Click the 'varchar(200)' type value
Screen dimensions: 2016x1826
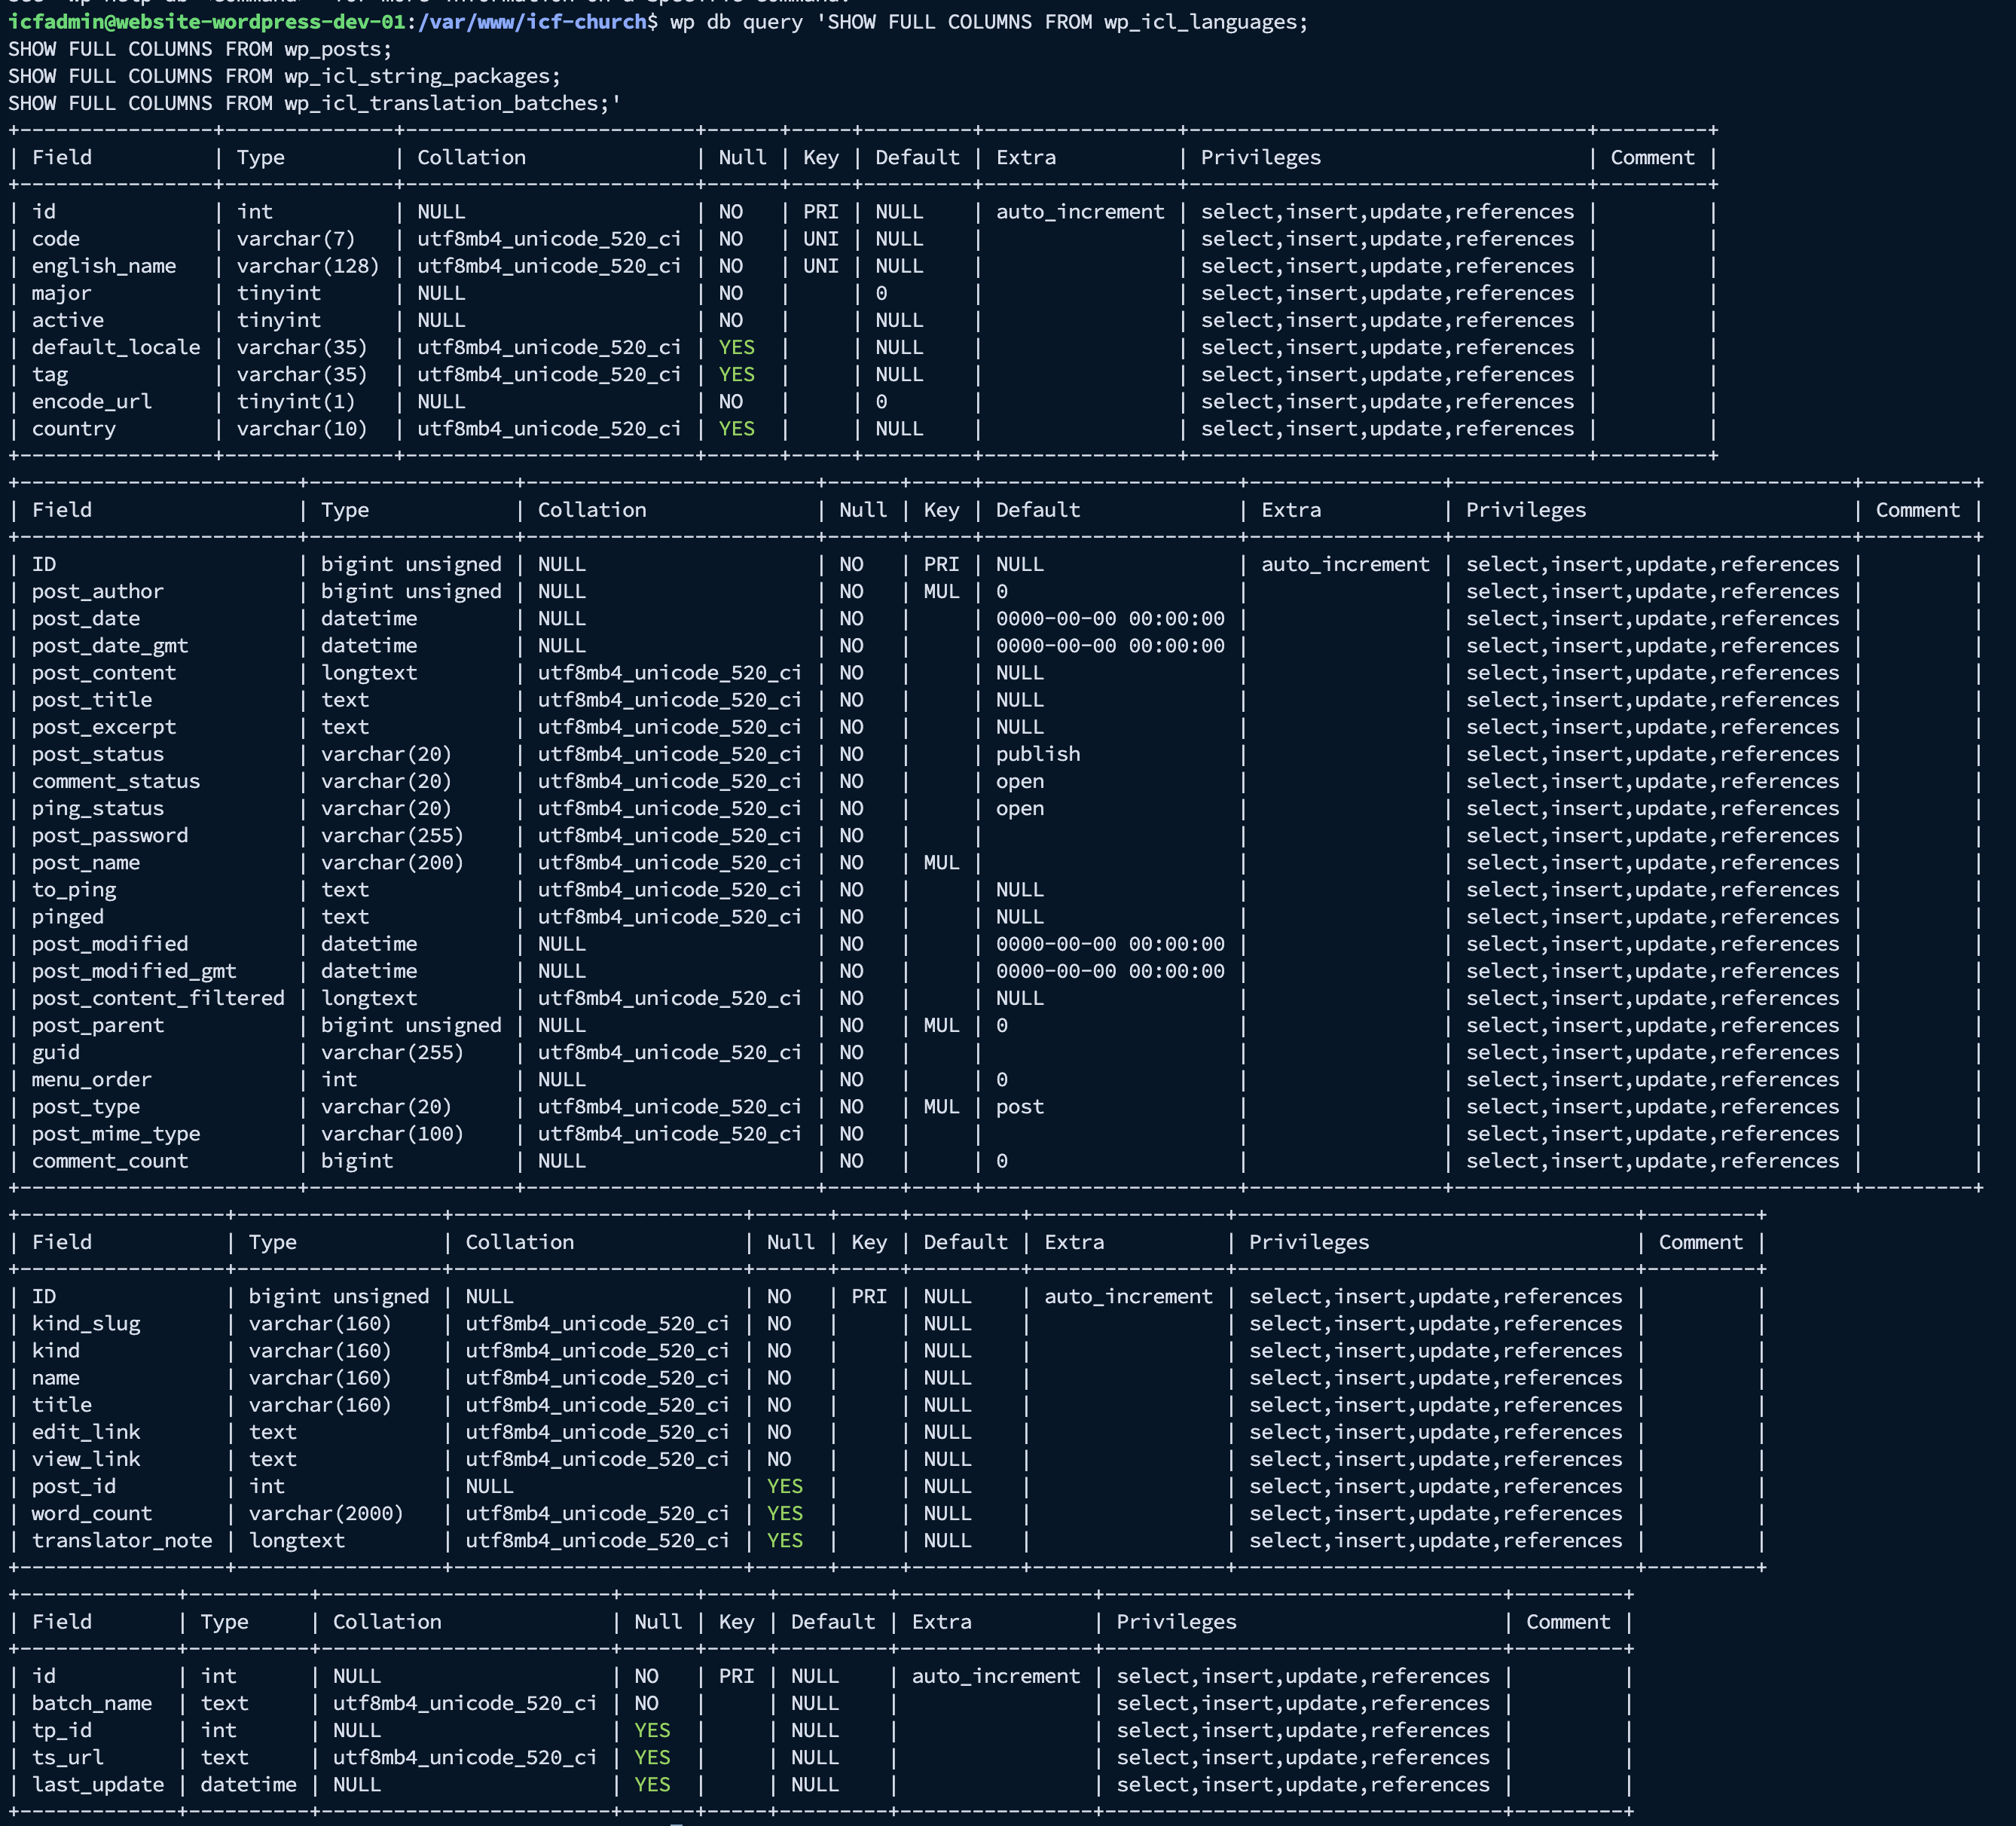coord(392,862)
